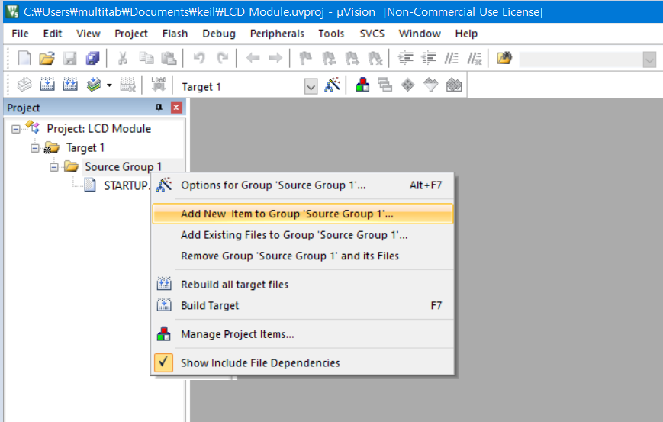Click the Translate file icon
The image size is (663, 422).
(24, 85)
